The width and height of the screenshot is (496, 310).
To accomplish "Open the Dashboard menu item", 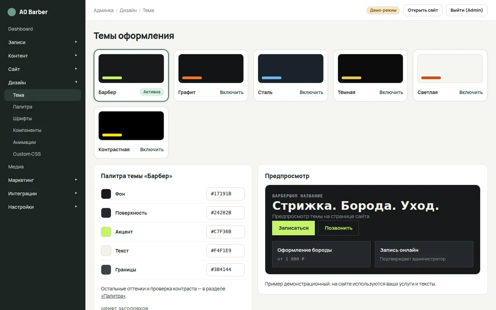I will pyautogui.click(x=43, y=29).
